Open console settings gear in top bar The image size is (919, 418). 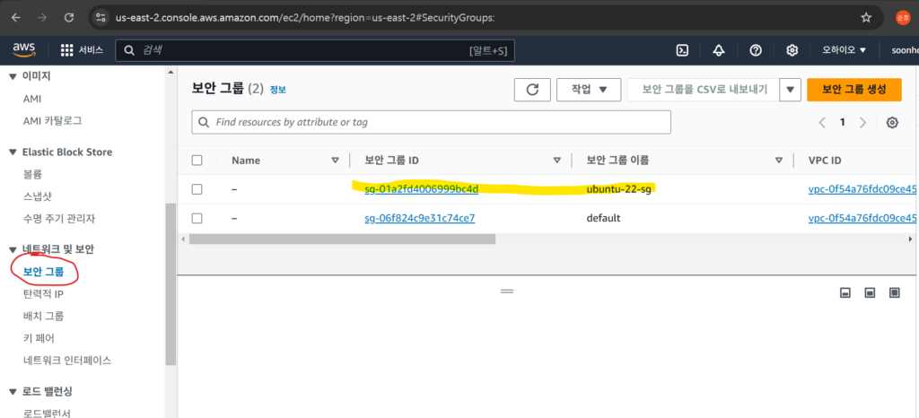(x=792, y=50)
